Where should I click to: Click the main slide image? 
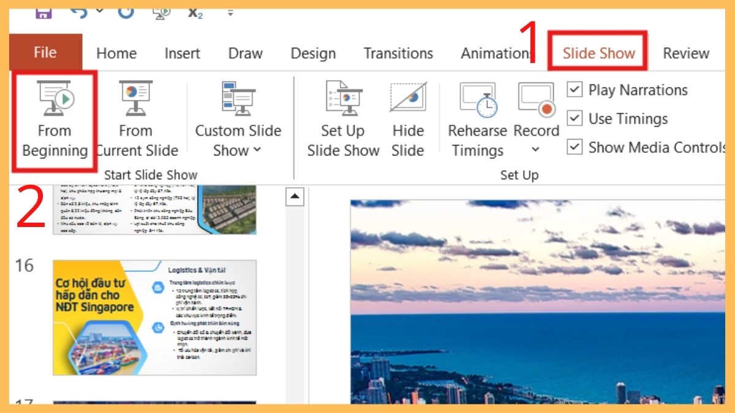[x=538, y=302]
